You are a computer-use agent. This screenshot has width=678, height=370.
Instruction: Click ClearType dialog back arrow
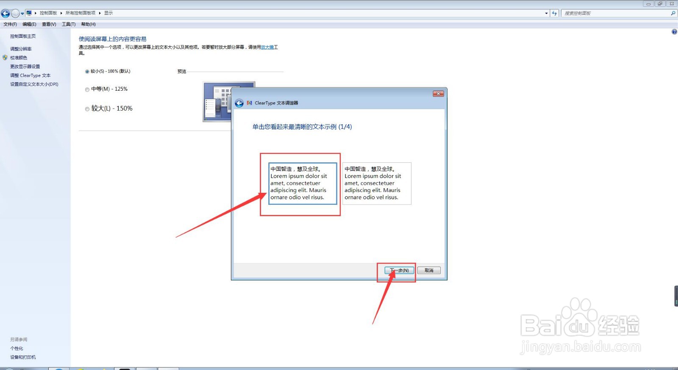pyautogui.click(x=239, y=103)
